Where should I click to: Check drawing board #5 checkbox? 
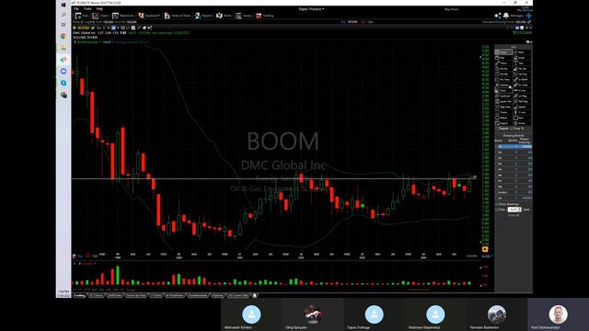click(x=496, y=169)
